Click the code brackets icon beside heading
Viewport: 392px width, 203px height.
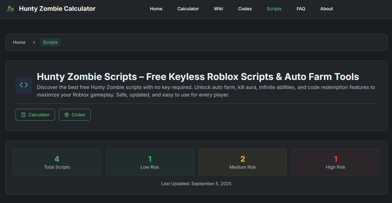pyautogui.click(x=24, y=85)
